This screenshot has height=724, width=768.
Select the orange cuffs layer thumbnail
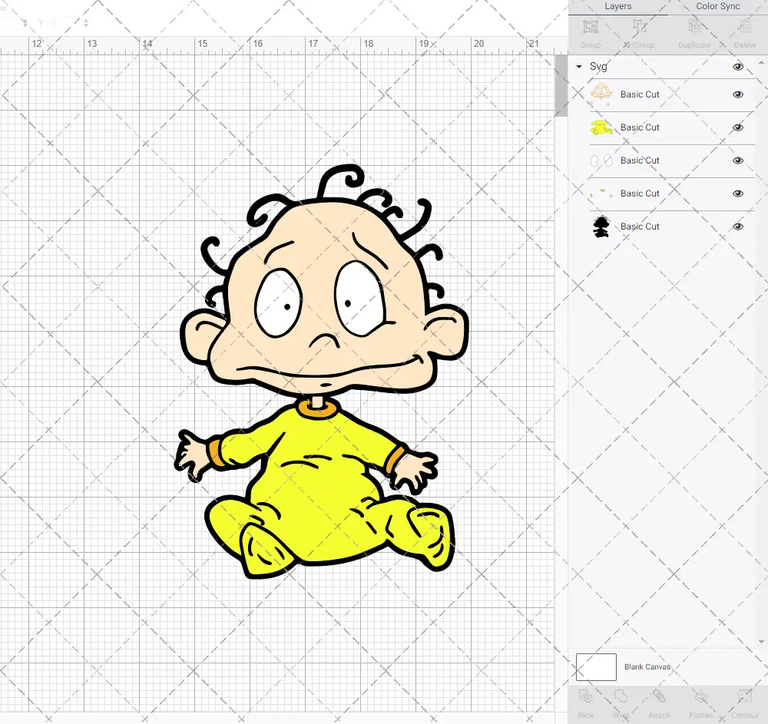[601, 193]
